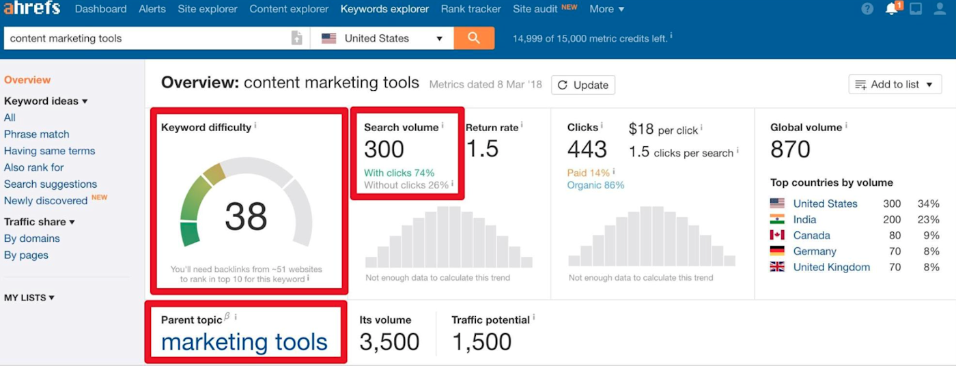Click the Canada country link
This screenshot has width=956, height=366.
[812, 235]
